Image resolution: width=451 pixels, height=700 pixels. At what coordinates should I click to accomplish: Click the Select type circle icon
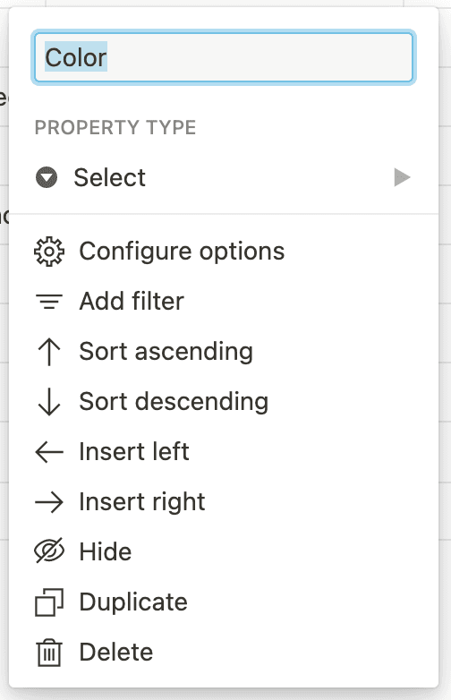click(x=47, y=177)
